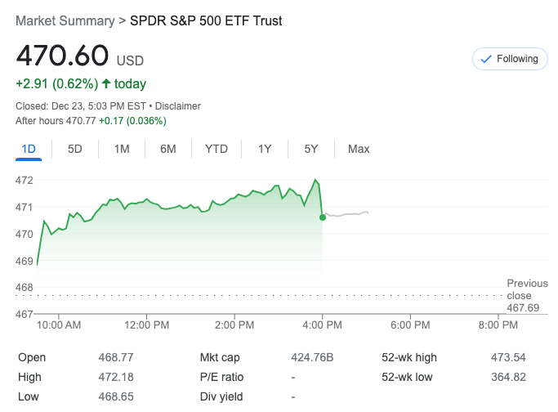Click the Previous close 467.69 label
This screenshot has height=412, width=558.
[x=527, y=295]
